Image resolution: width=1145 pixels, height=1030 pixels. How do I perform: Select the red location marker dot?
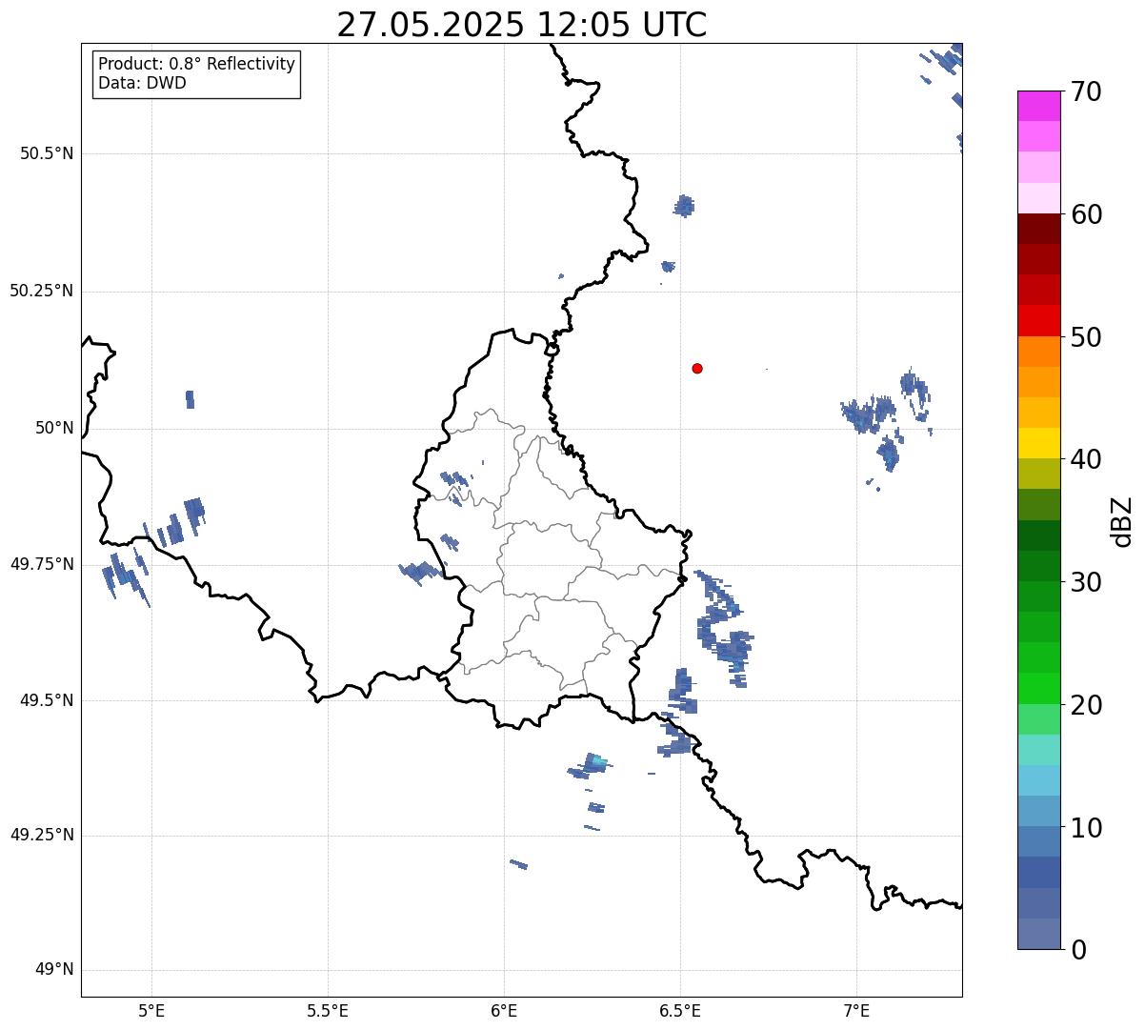pos(697,368)
